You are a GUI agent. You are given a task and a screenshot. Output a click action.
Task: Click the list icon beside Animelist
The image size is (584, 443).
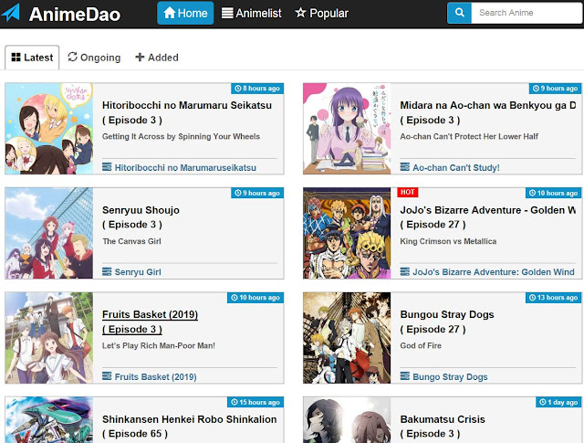click(227, 13)
